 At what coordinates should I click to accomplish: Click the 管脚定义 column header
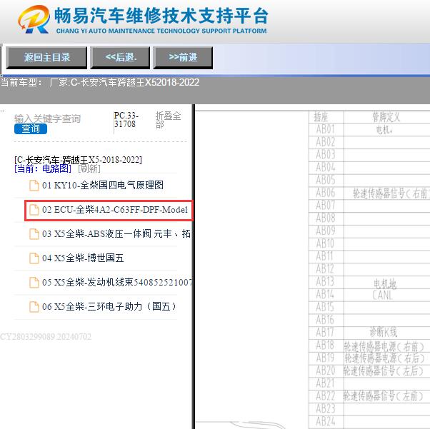(386, 117)
